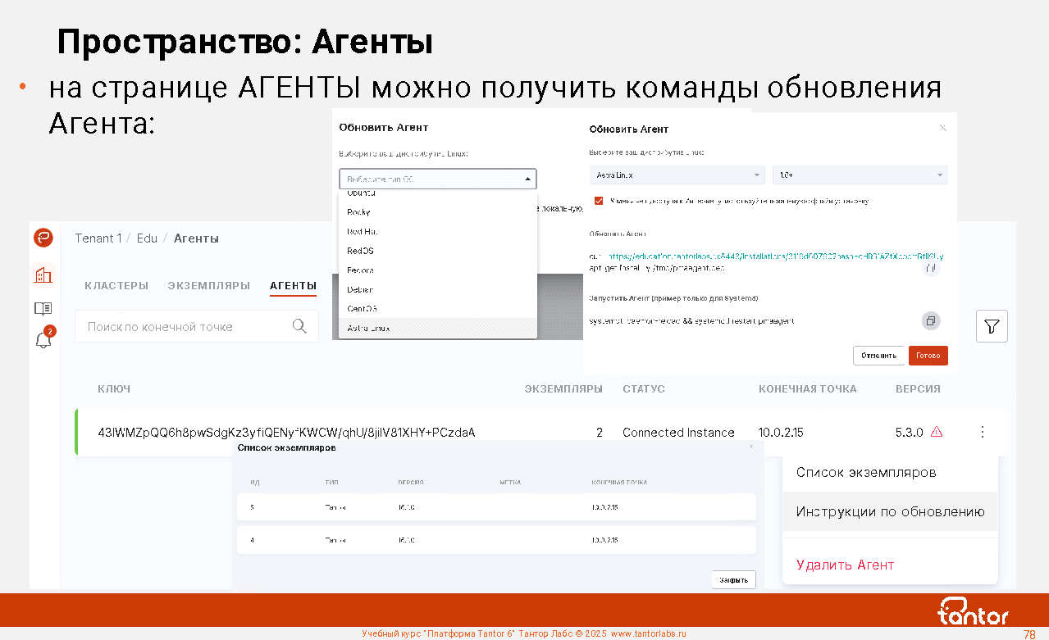Click the Tantor logo icon in sidebar

click(43, 238)
